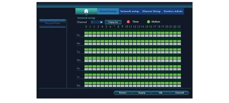Select the green Motion recording mode
The height and width of the screenshot is (103, 229).
coord(148,22)
